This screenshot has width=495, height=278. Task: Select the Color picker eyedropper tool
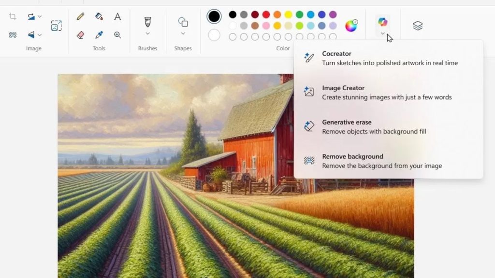[x=99, y=35]
